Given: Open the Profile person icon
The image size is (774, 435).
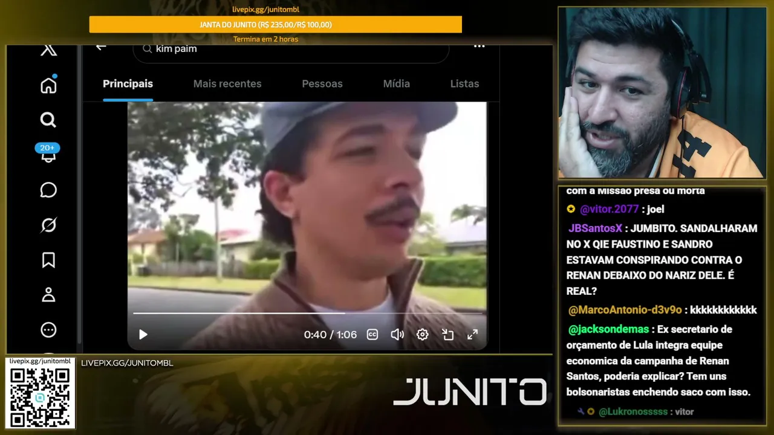Looking at the screenshot, I should tap(48, 295).
